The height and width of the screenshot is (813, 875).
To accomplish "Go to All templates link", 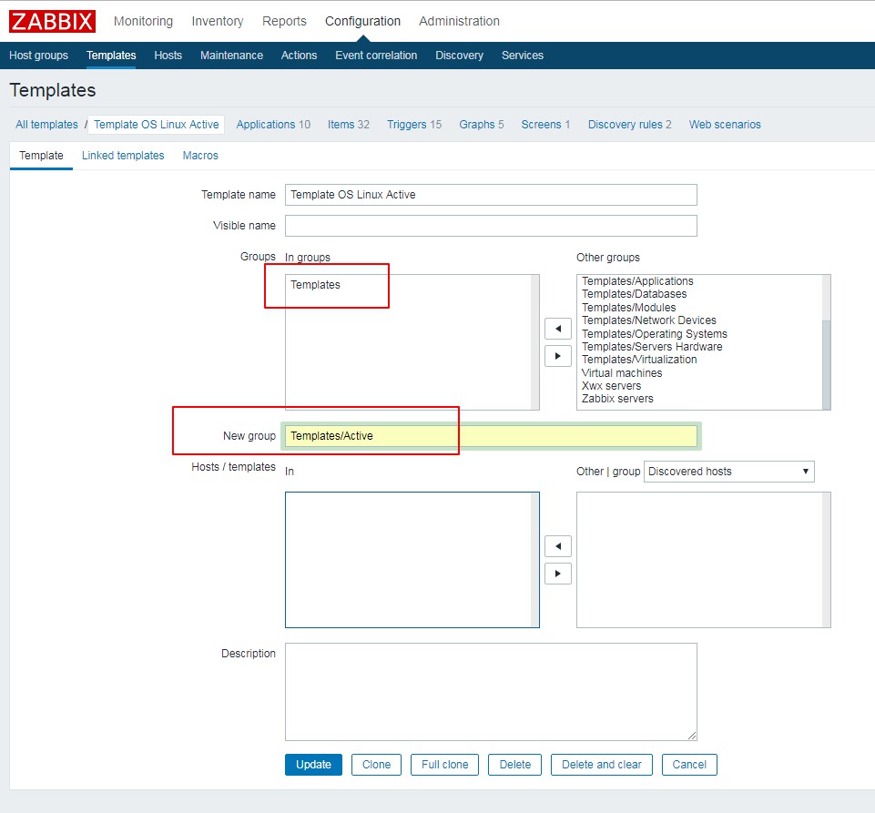I will tap(46, 125).
